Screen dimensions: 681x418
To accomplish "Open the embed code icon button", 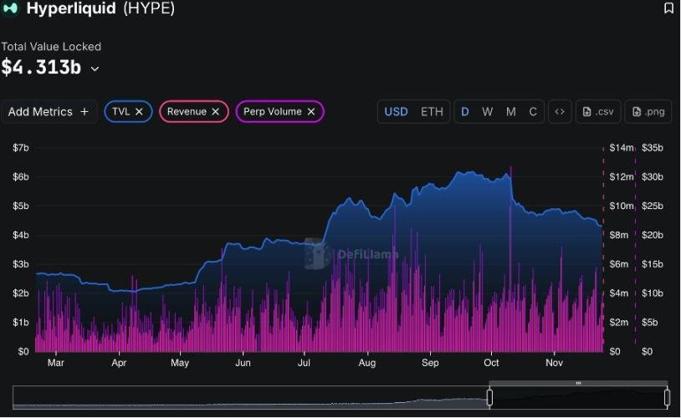I will point(560,111).
